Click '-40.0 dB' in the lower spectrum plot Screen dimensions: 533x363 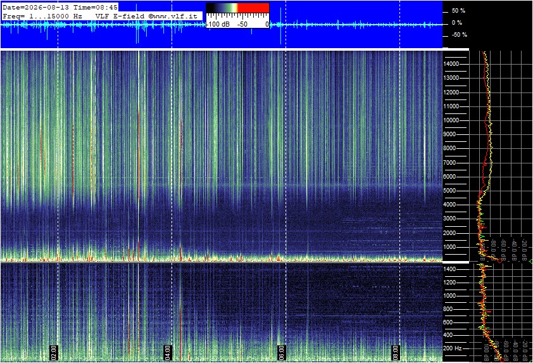515,351
